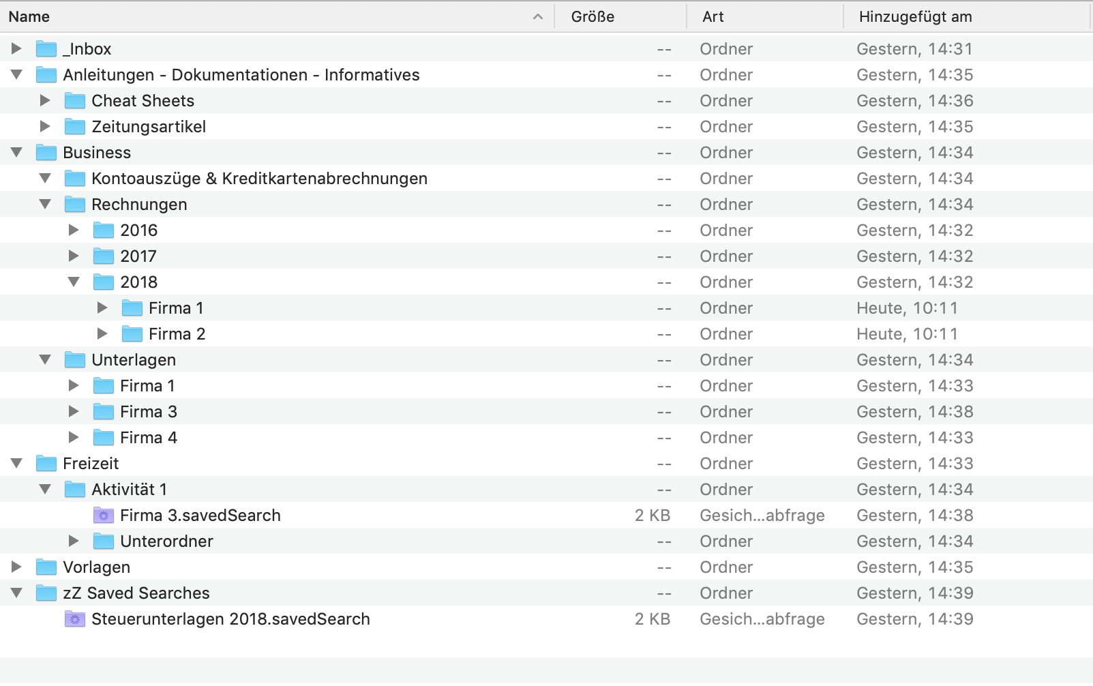1093x686 pixels.
Task: Click the _Inbox folder icon
Action: 46,49
